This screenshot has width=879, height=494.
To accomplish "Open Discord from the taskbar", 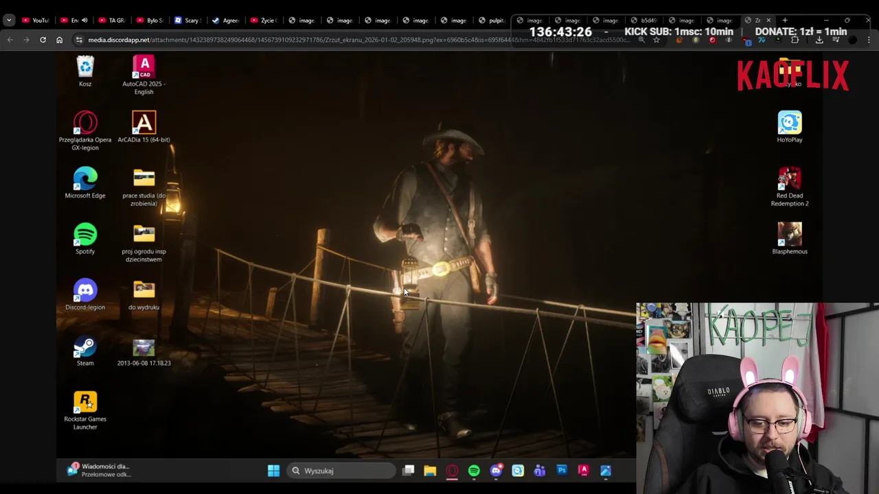I will click(496, 471).
